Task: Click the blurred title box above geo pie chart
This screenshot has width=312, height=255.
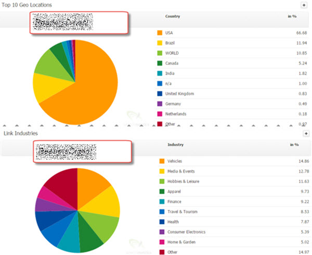Action: (79, 23)
